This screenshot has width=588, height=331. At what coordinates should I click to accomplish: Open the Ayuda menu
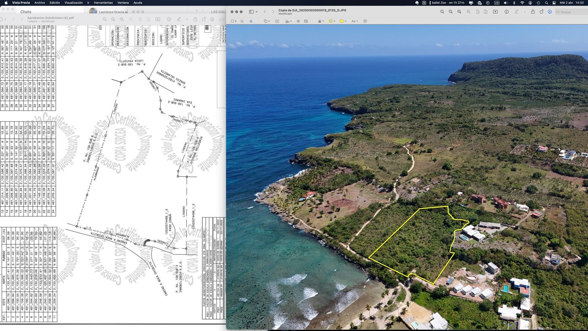138,3
